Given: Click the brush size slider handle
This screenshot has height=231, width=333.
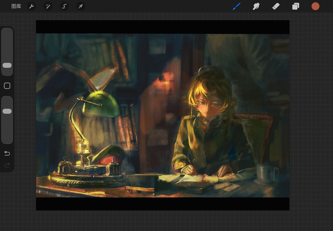Looking at the screenshot, I should tap(7, 65).
